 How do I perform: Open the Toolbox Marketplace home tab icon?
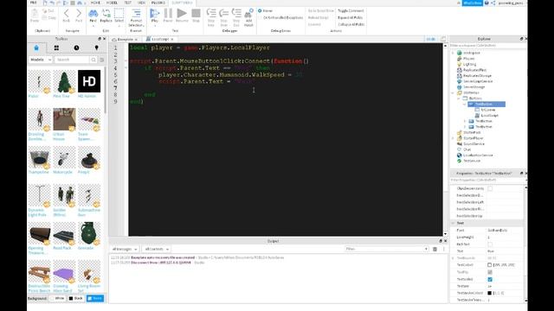coord(36,48)
